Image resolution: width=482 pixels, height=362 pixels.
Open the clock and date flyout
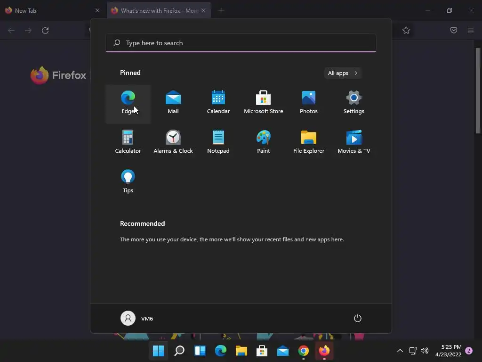pyautogui.click(x=448, y=351)
